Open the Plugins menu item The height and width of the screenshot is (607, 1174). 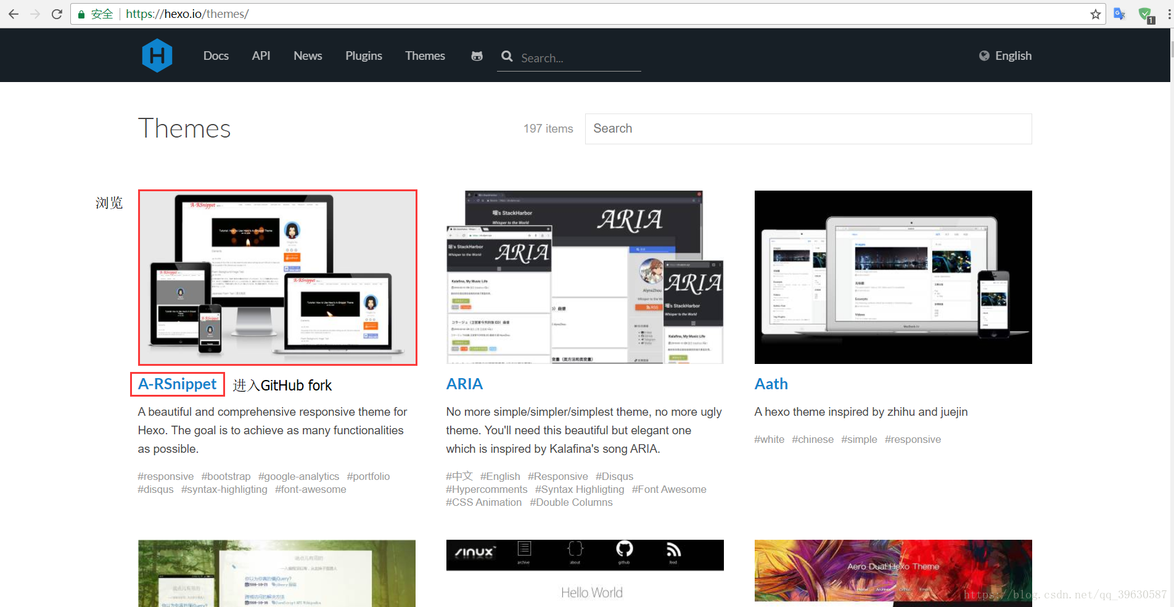click(x=364, y=56)
